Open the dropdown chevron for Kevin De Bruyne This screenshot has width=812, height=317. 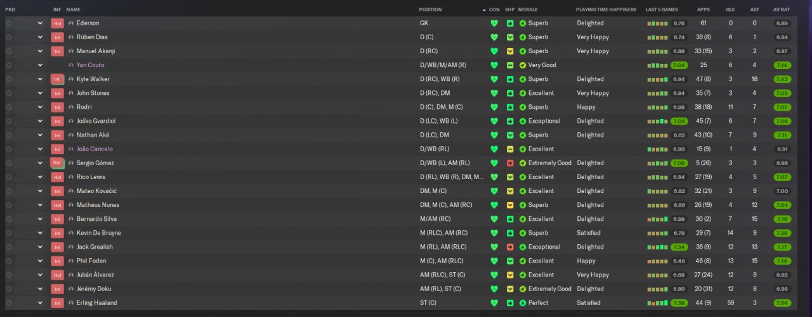tap(40, 233)
